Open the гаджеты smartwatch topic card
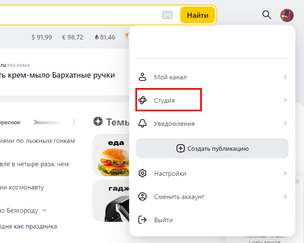Viewport: 304px width, 243px height. point(111,201)
